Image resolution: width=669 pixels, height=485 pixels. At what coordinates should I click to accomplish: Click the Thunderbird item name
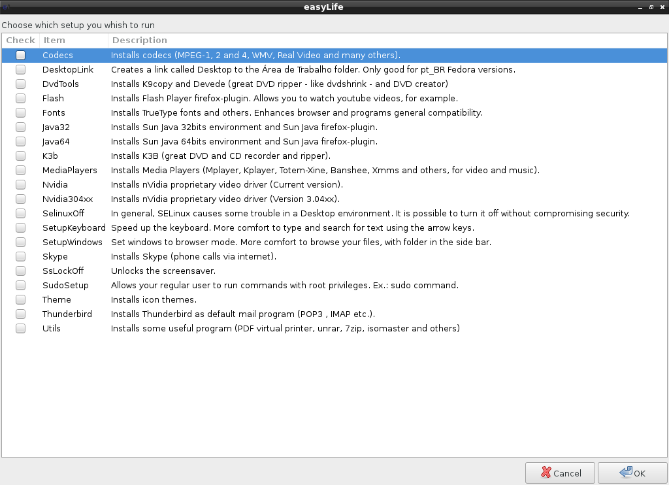[x=67, y=314]
